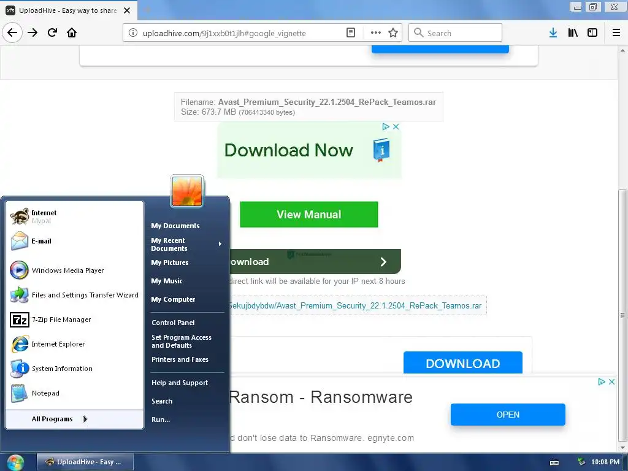The image size is (628, 471).
Task: Open the library menu icon
Action: click(573, 33)
